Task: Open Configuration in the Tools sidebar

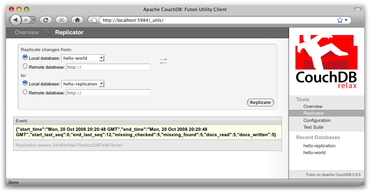Action: (317, 120)
